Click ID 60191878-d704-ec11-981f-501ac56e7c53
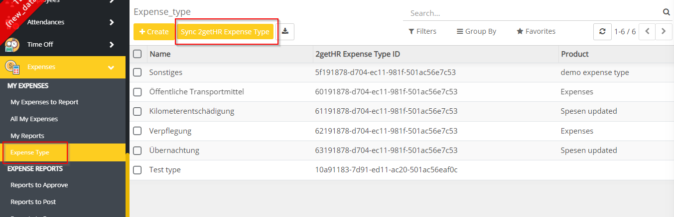 coord(387,92)
